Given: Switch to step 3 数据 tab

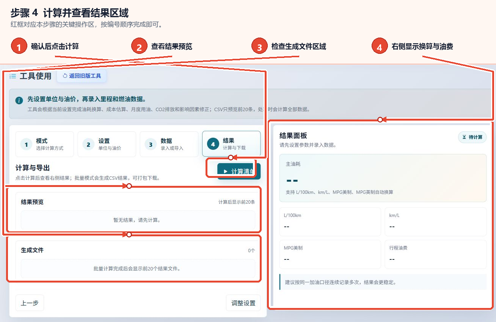Looking at the screenshot, I should tap(169, 144).
